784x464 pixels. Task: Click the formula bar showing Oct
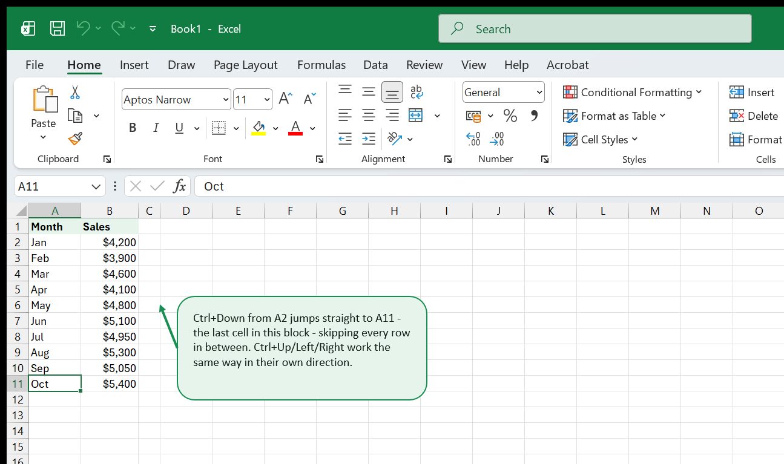[x=489, y=186]
